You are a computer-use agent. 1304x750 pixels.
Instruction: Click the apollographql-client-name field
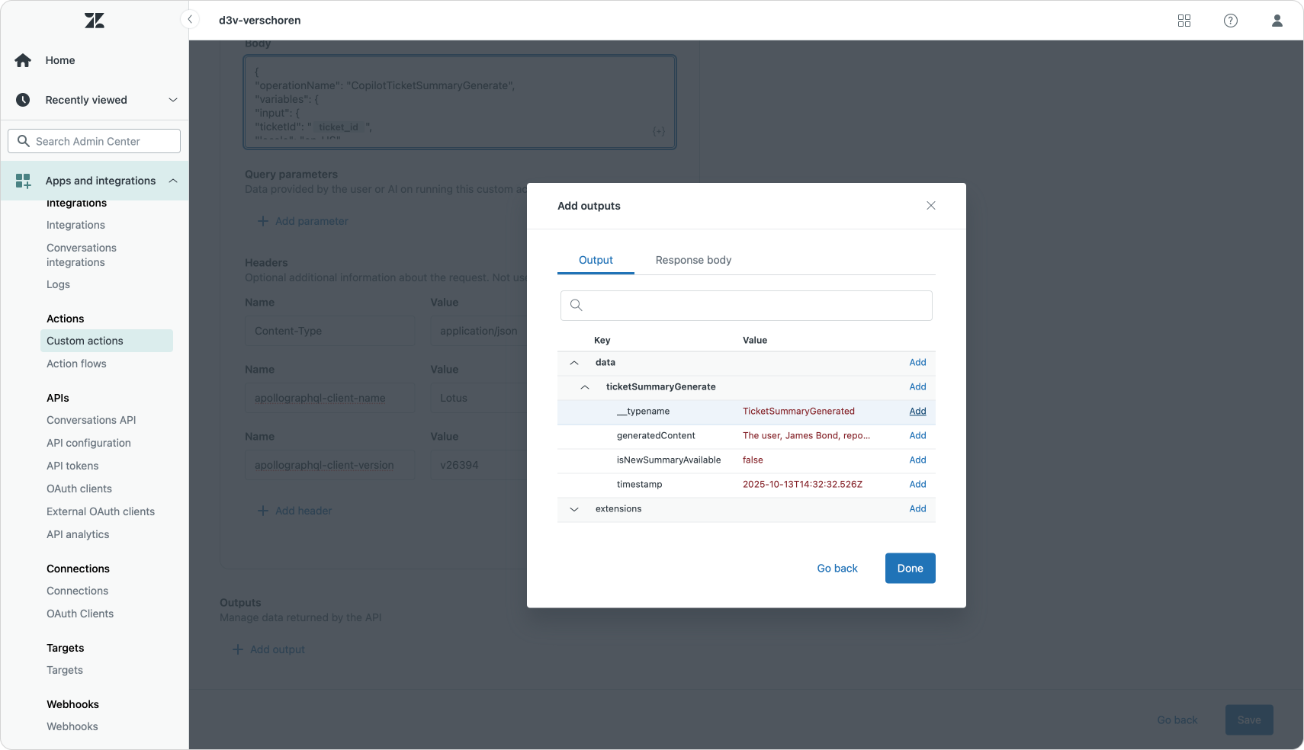click(329, 398)
